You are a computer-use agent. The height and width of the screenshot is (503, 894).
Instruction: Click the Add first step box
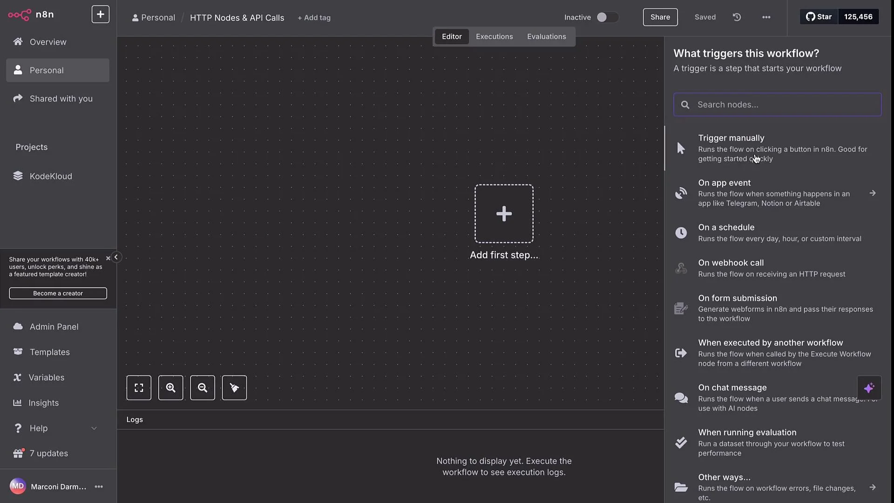504,214
